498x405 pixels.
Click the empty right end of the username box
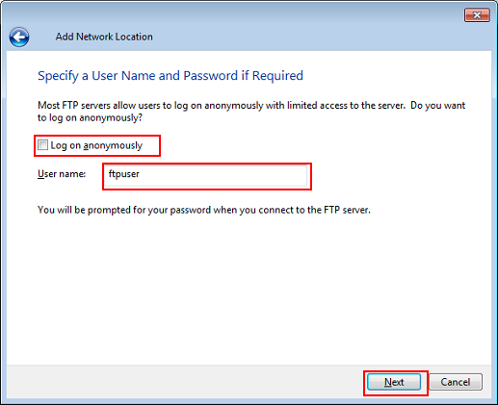click(273, 176)
